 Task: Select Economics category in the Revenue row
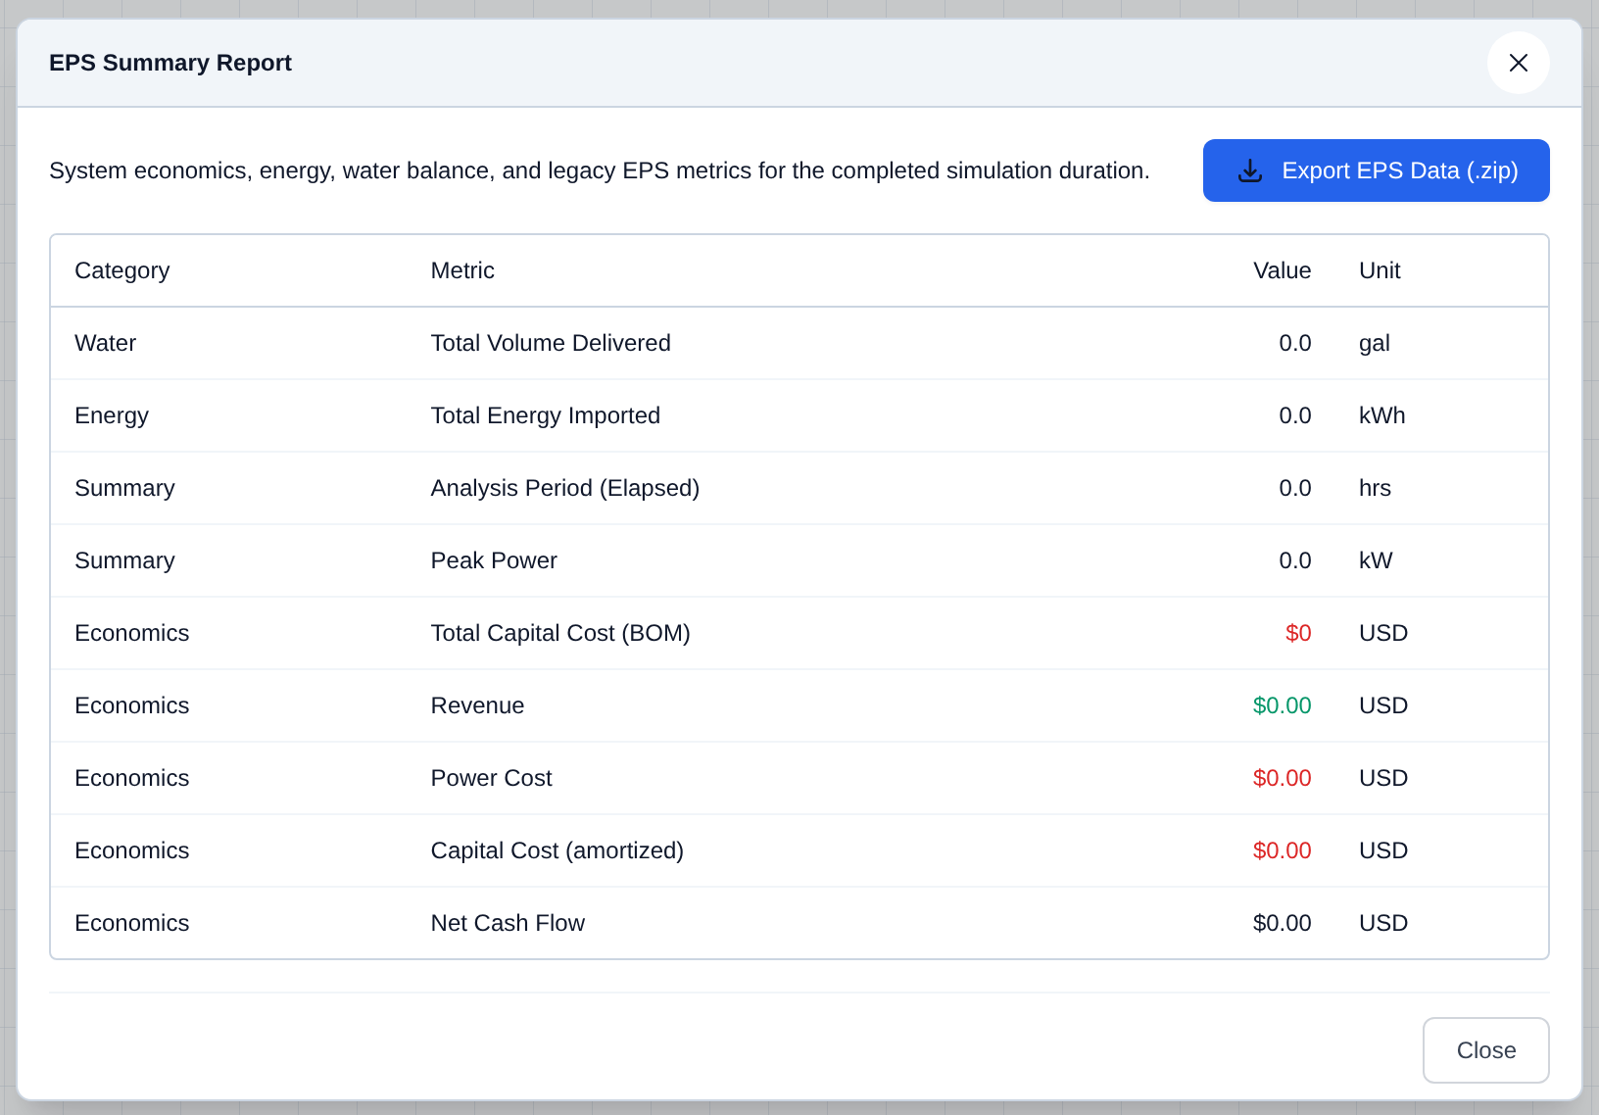132,705
